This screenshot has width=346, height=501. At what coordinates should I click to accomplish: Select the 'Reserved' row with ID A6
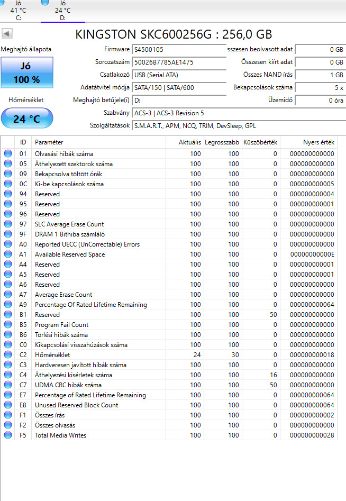[169, 285]
